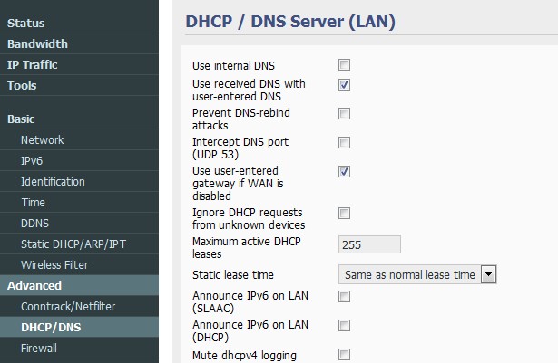The height and width of the screenshot is (363, 558).
Task: Enable Mute dhcpv4 logging option
Action: click(x=344, y=354)
